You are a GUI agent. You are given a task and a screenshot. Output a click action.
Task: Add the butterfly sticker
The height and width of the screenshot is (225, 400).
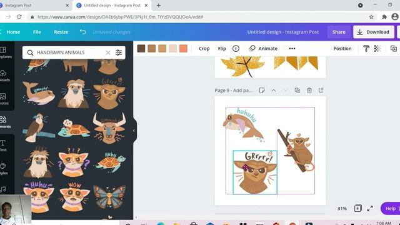click(x=109, y=197)
